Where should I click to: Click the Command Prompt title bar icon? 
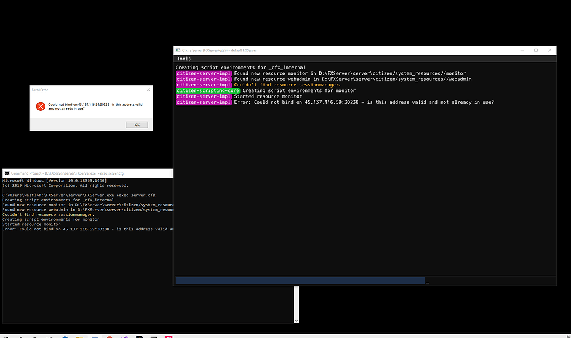point(7,173)
